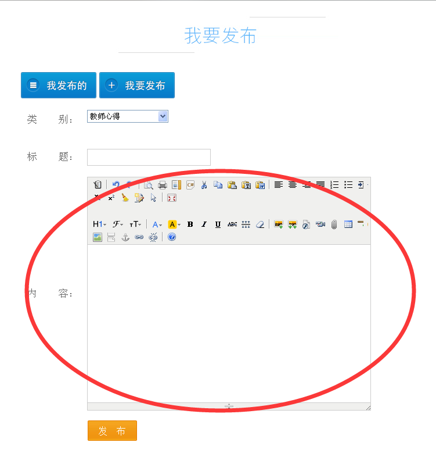Clean HTML code with broom icon
The image size is (436, 453).
(125, 198)
